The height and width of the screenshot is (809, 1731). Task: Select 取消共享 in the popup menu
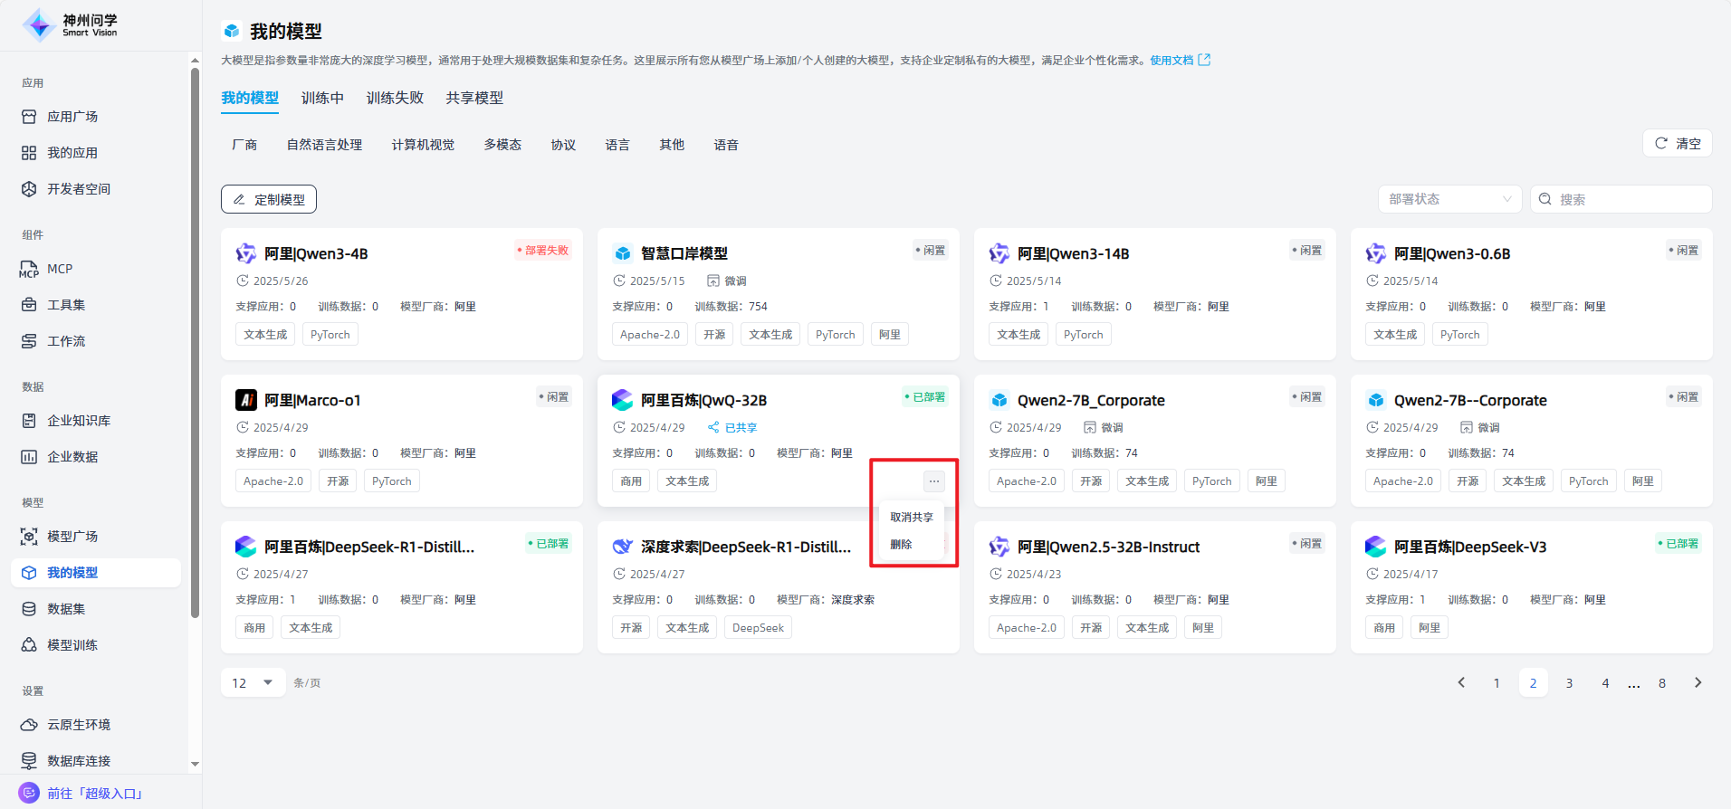tap(911, 518)
